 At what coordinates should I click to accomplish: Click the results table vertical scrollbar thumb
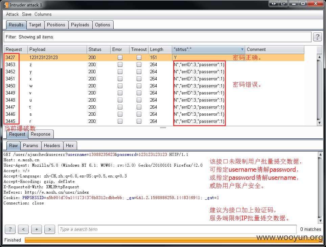[x=319, y=90]
